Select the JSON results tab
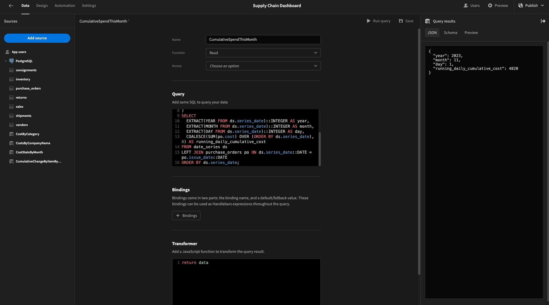 [432, 32]
